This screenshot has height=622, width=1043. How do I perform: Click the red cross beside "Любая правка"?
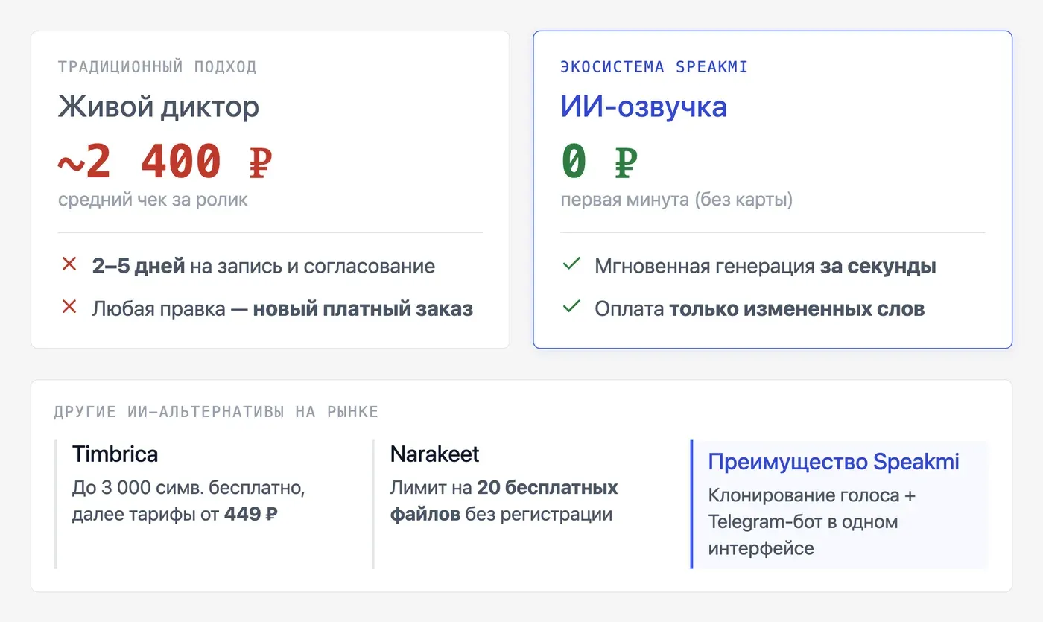point(69,306)
